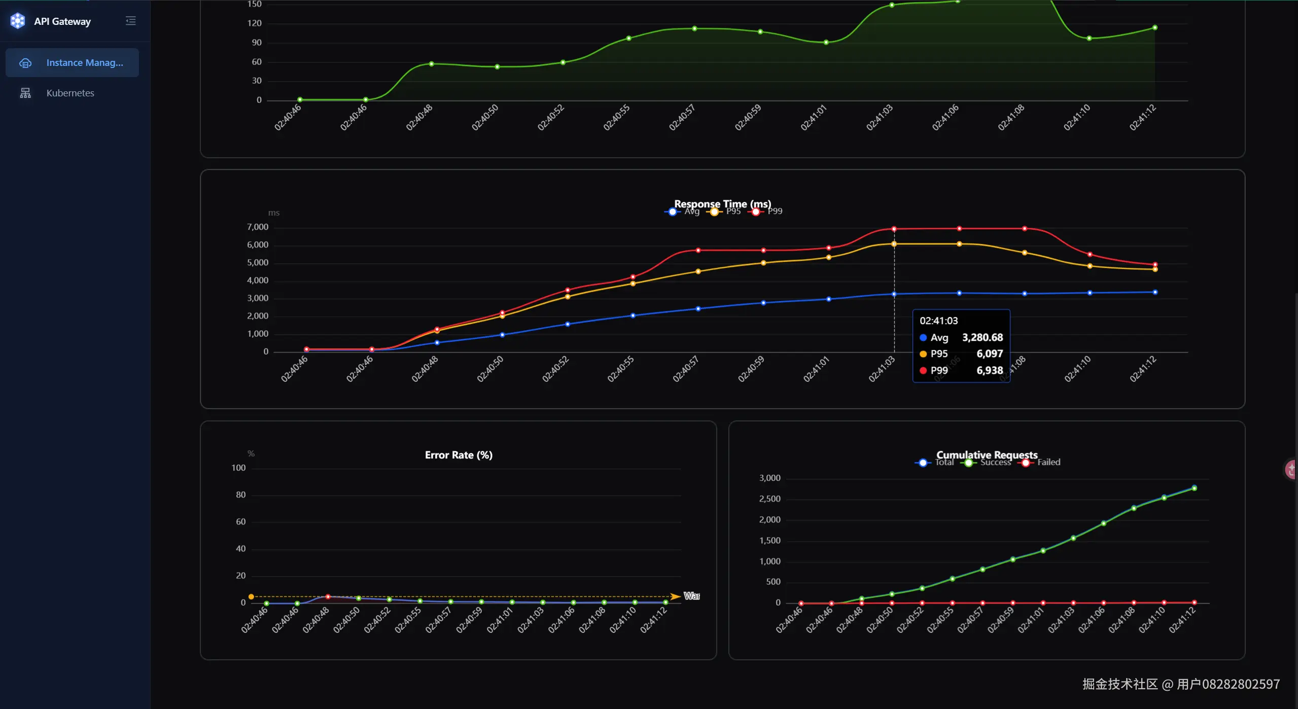Open the Kubernetes menu item
Viewport: 1298px width, 709px height.
[x=72, y=93]
